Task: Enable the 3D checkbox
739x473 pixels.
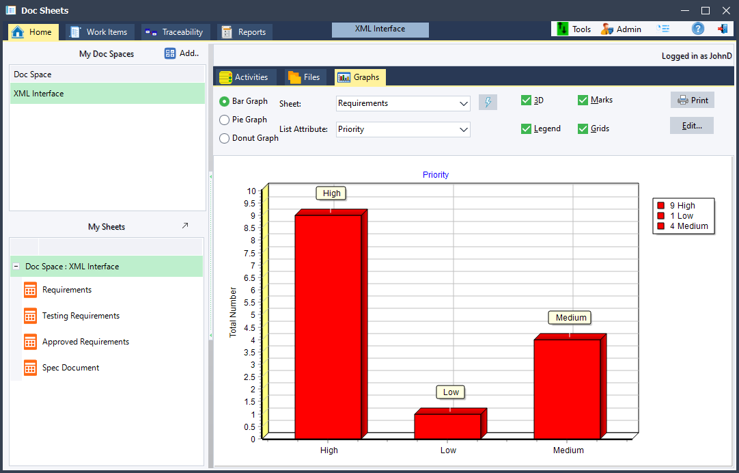Action: (525, 100)
